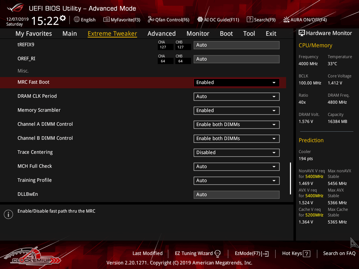
Task: Click the Hot Keys question mark icon
Action: click(306, 254)
